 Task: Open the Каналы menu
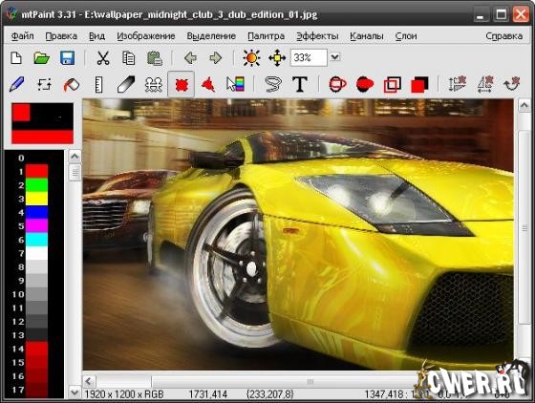[x=367, y=35]
